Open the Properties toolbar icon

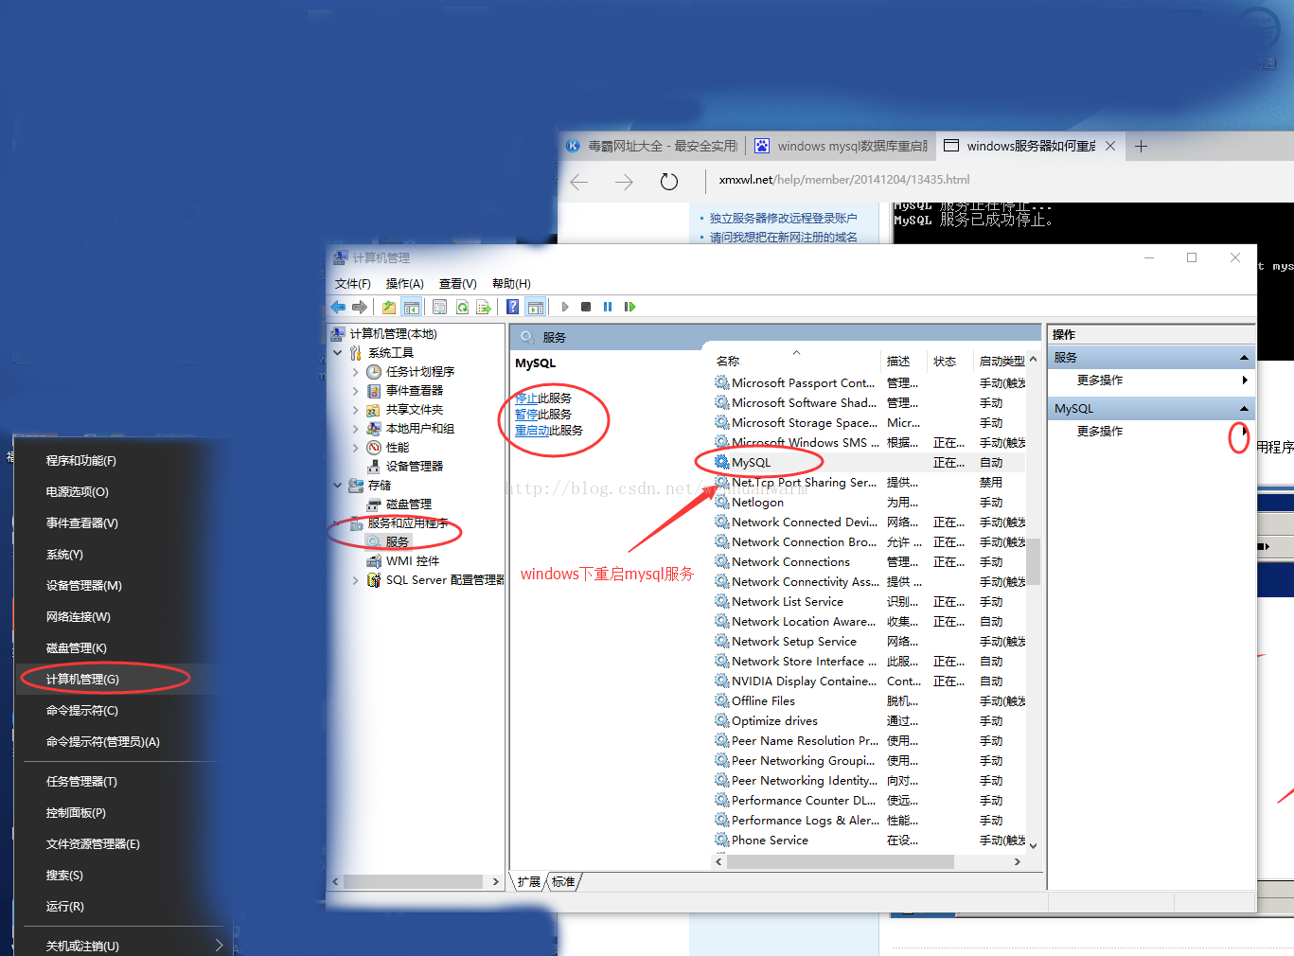[x=439, y=307]
